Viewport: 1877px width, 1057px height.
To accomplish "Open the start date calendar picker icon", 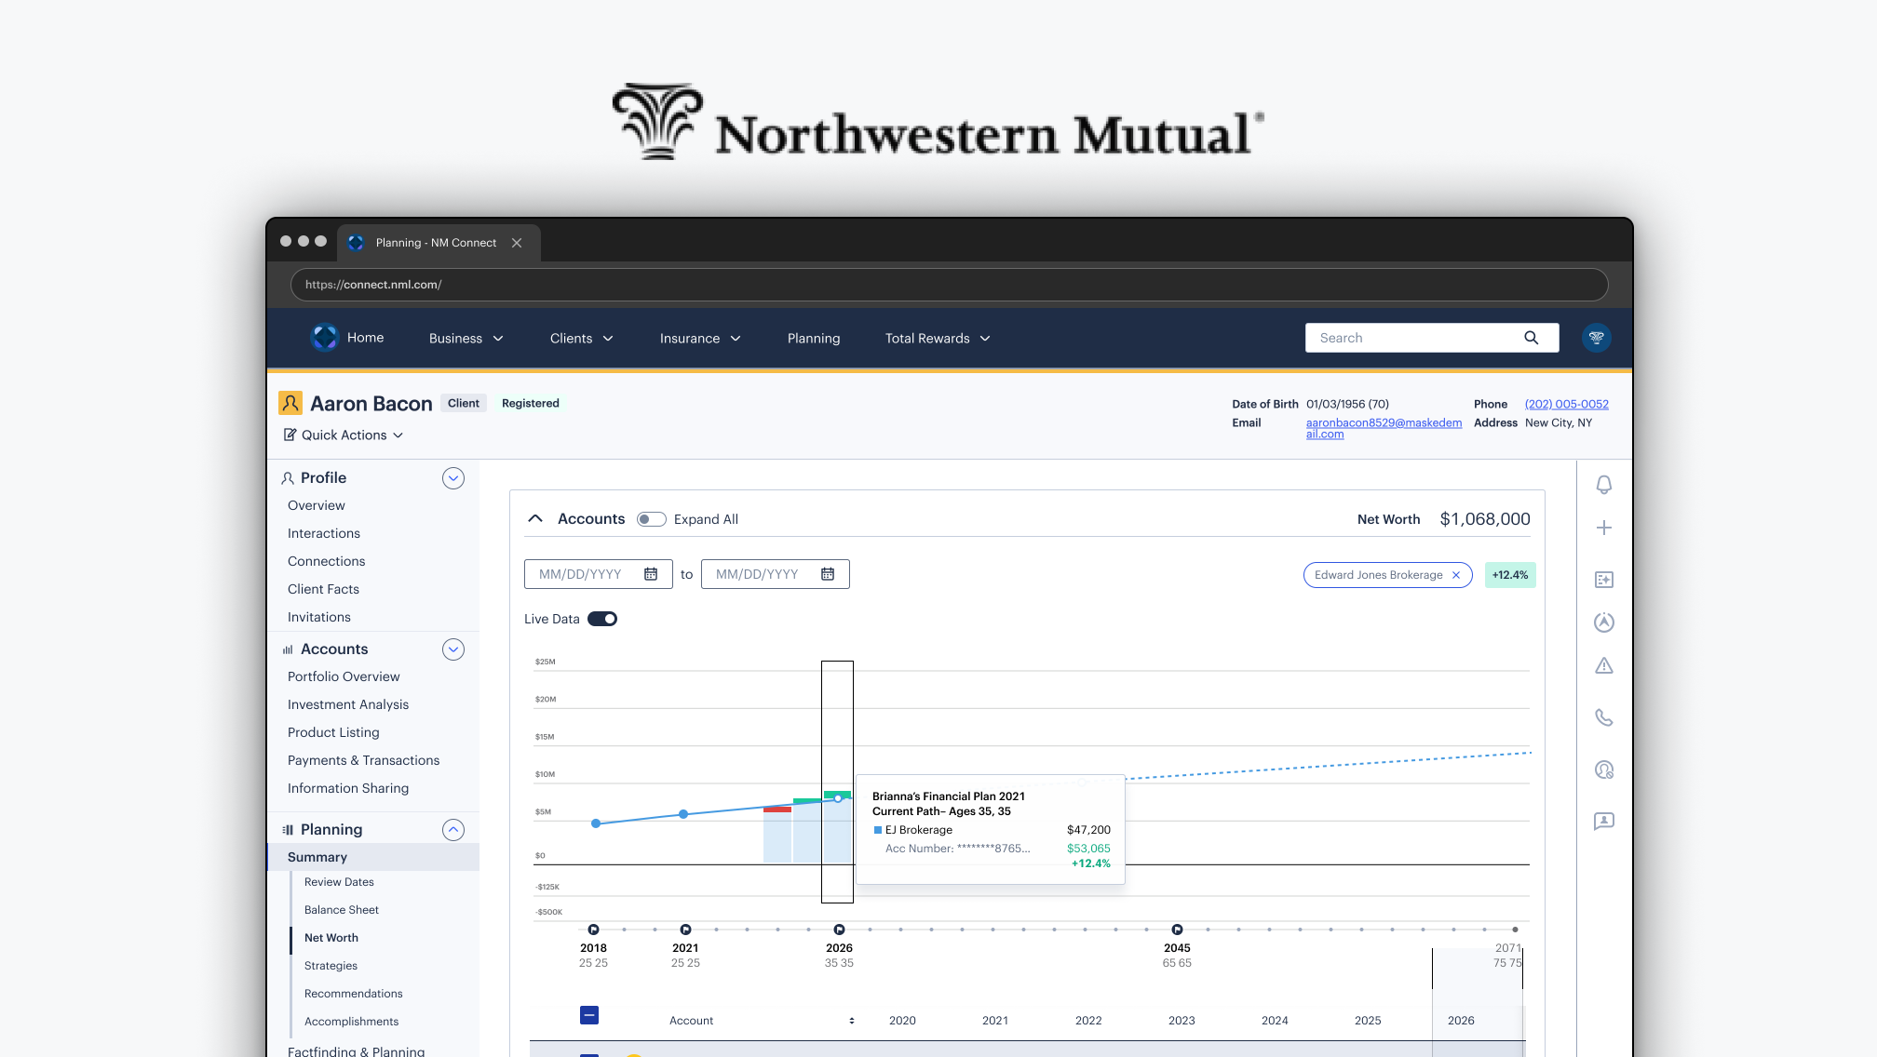I will click(x=651, y=574).
